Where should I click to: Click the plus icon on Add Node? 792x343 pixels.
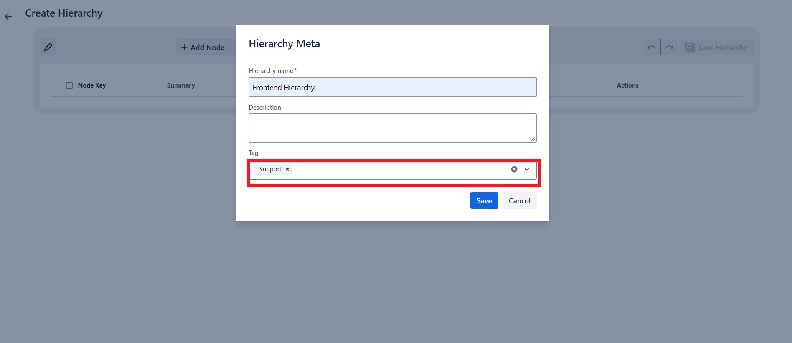184,47
